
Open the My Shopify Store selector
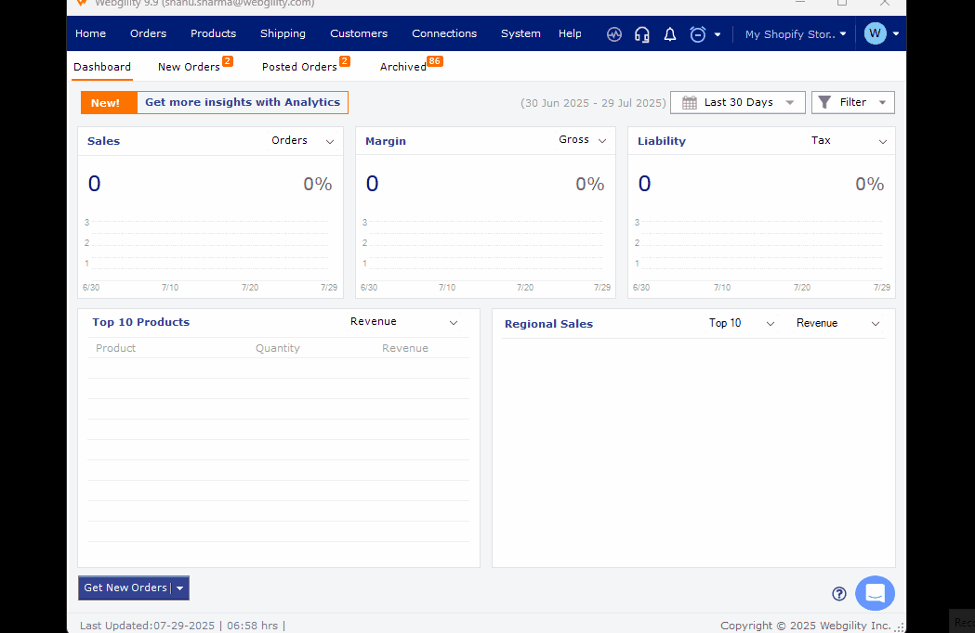(x=796, y=34)
